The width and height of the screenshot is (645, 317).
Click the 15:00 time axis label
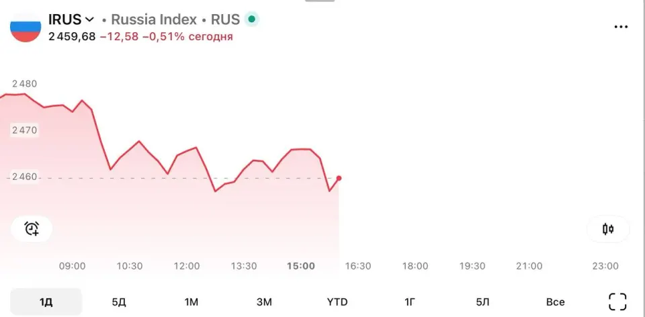[301, 266]
